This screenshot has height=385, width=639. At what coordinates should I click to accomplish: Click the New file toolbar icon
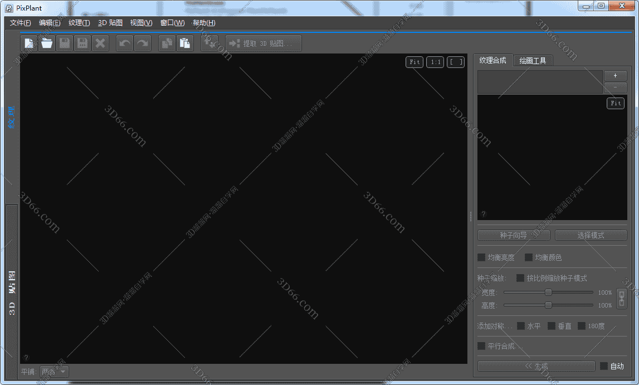click(x=29, y=43)
